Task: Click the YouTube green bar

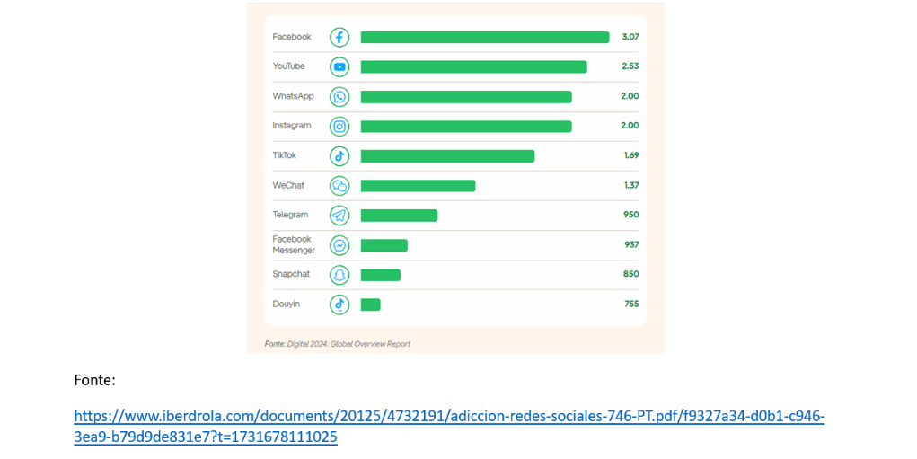Action: pyautogui.click(x=473, y=66)
